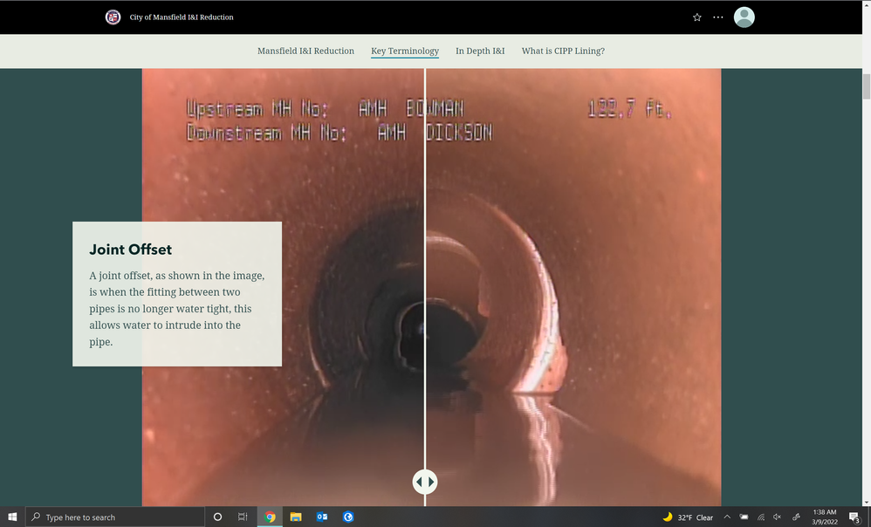Viewport: 871px width, 527px height.
Task: Expand the system tray hidden icons chevron
Action: point(727,517)
